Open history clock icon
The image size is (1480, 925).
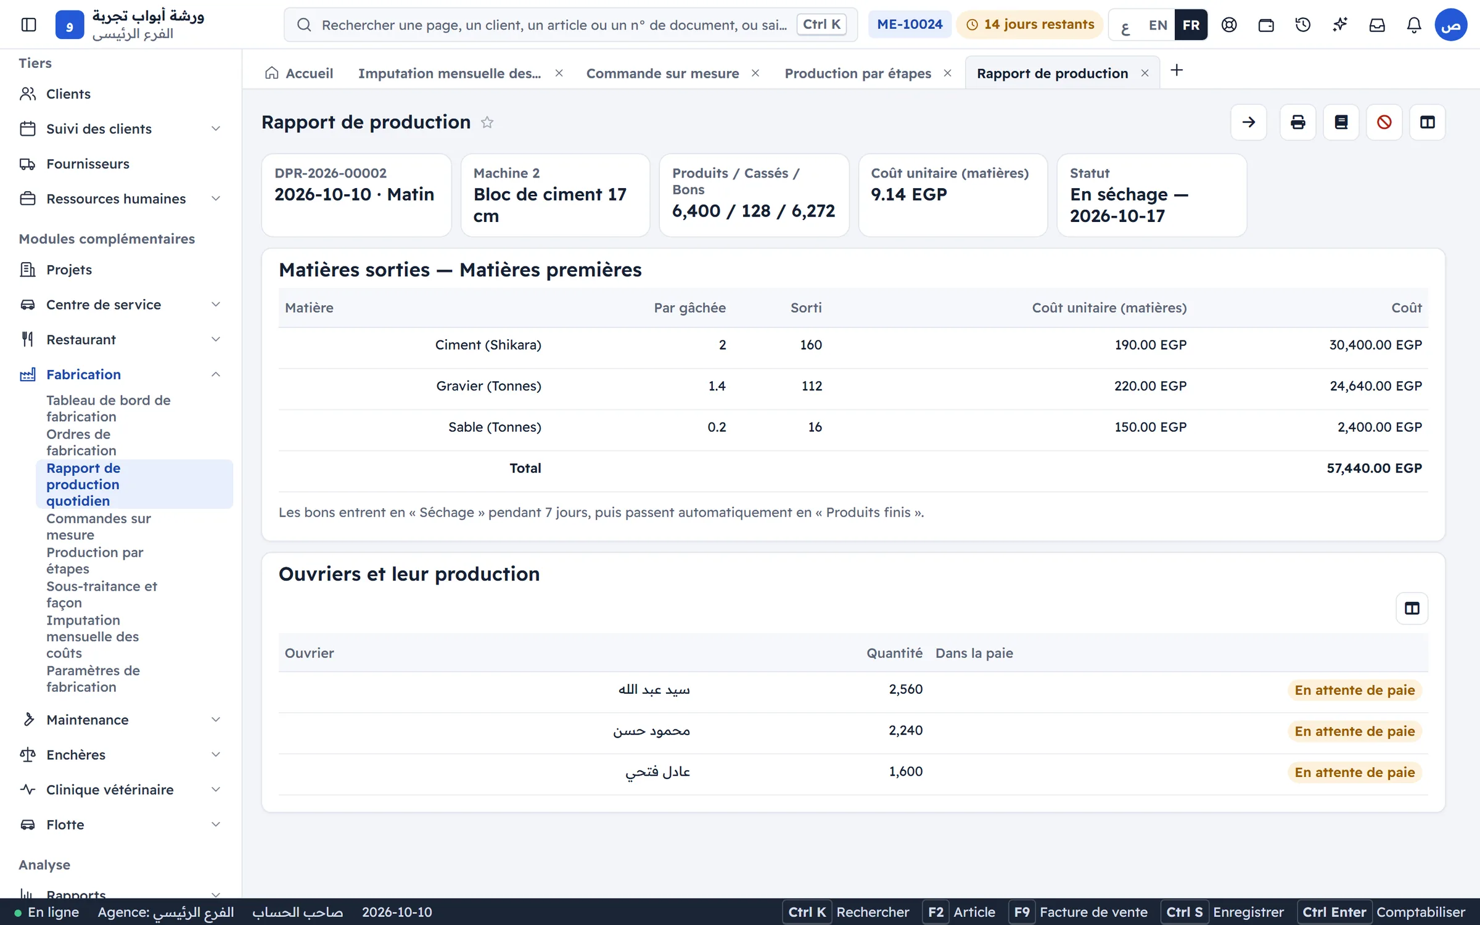[x=1303, y=25]
